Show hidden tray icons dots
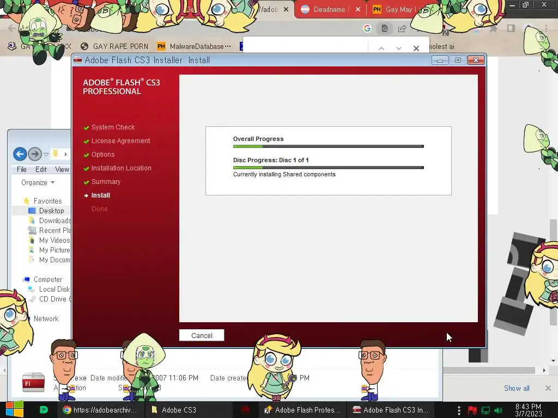 tap(459, 410)
